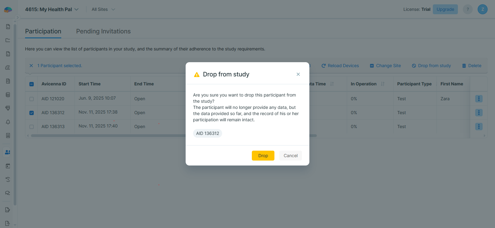Click the Participants icon in sidebar
The height and width of the screenshot is (228, 495).
[x=8, y=152]
